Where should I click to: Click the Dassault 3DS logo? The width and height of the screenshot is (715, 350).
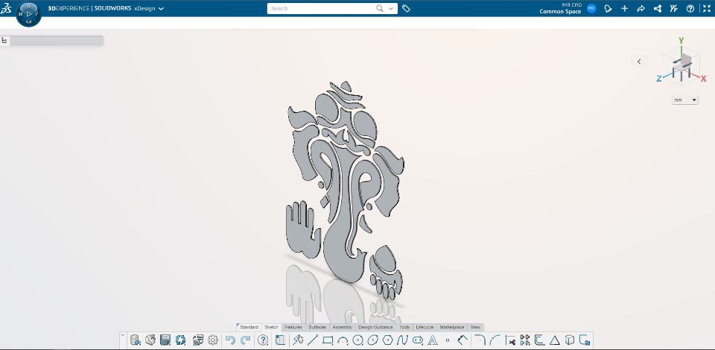(x=6, y=7)
